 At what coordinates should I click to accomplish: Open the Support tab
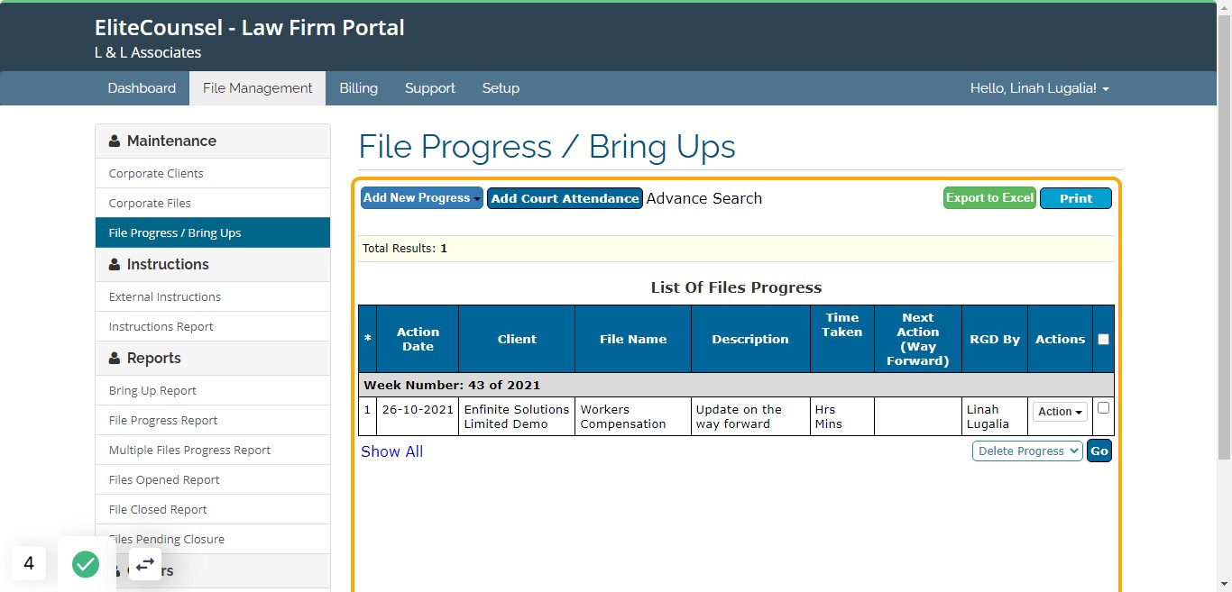click(x=430, y=88)
